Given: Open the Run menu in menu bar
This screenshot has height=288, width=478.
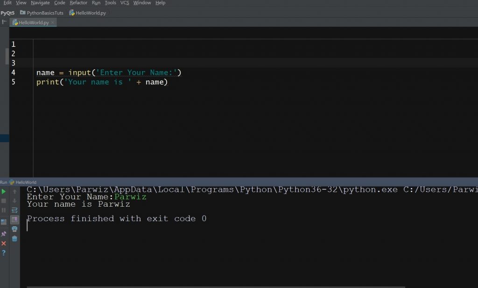Looking at the screenshot, I should (96, 3).
